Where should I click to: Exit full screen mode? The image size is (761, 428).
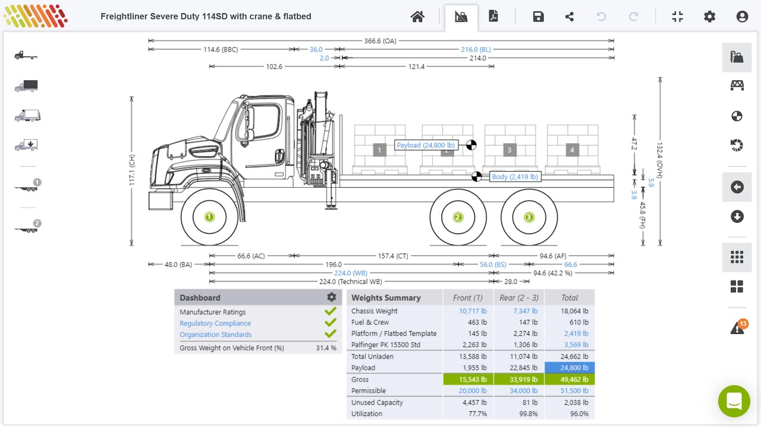[678, 17]
